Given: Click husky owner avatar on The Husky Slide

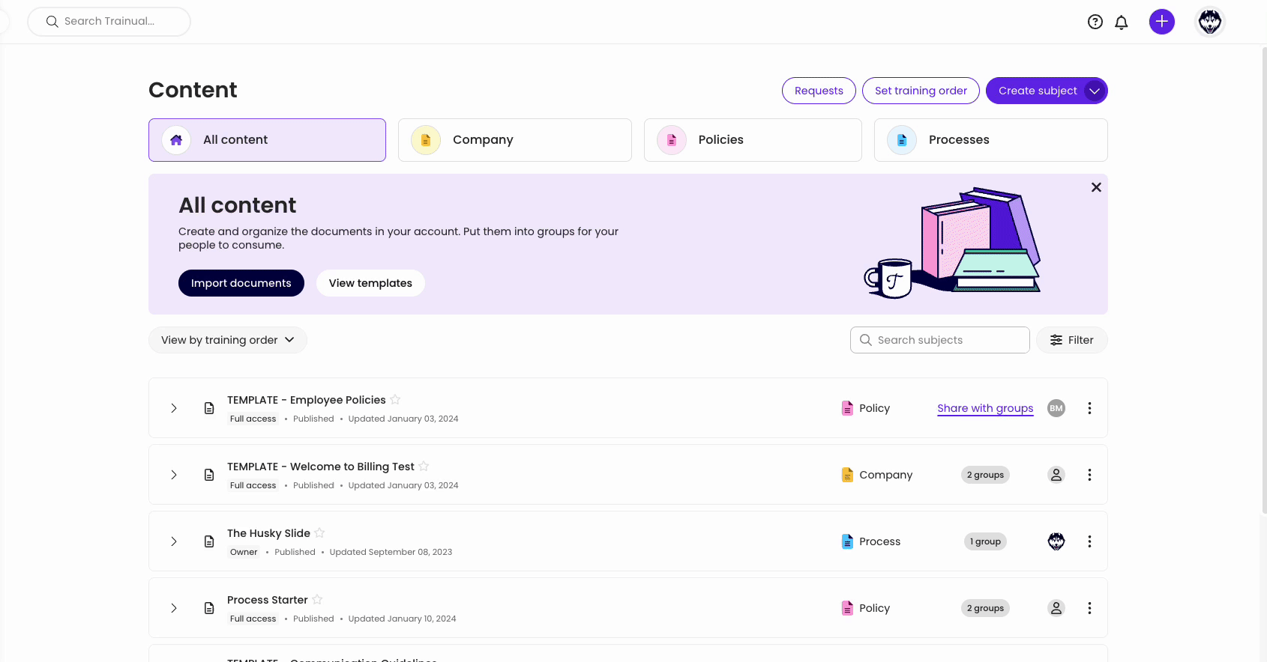Looking at the screenshot, I should [x=1056, y=541].
